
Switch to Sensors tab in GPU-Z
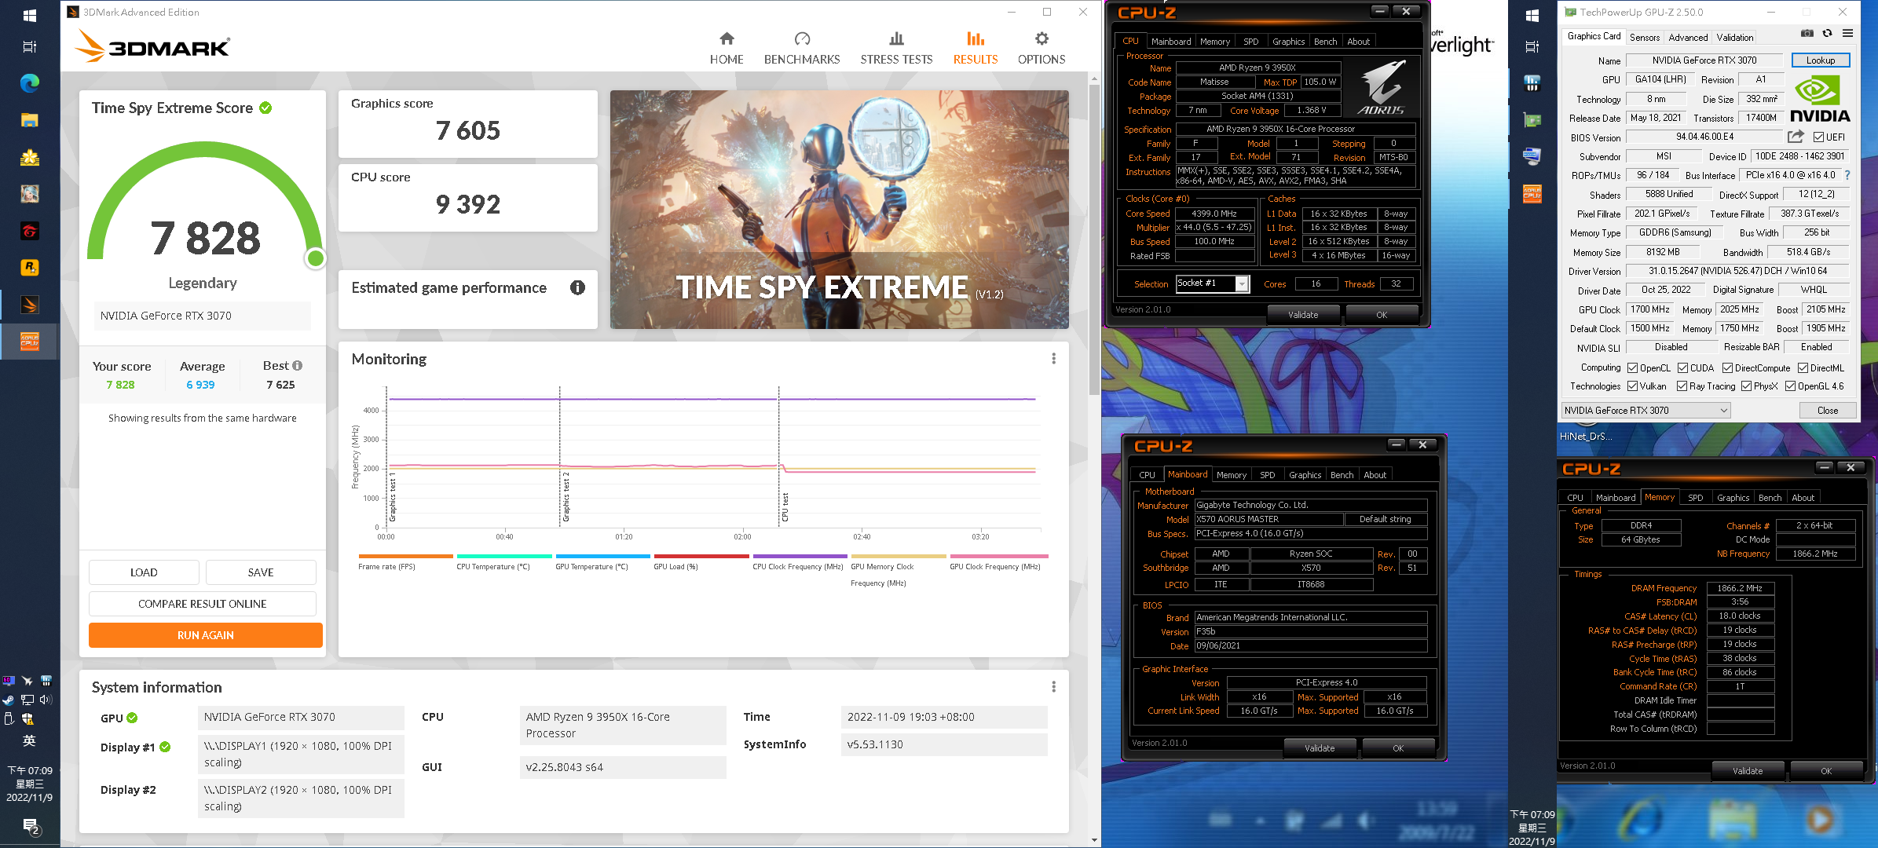click(x=1645, y=37)
